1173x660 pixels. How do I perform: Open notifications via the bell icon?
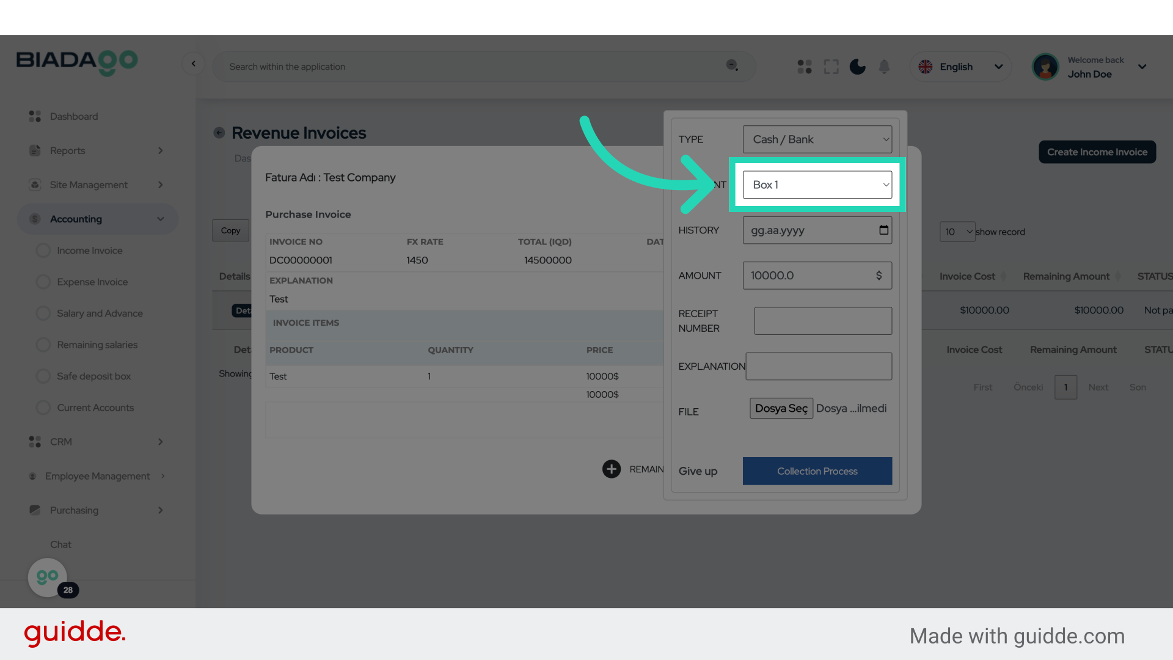(884, 67)
